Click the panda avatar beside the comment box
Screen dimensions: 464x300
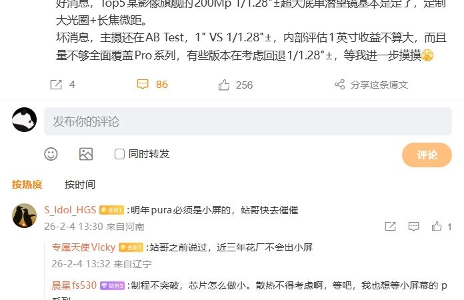(x=24, y=119)
